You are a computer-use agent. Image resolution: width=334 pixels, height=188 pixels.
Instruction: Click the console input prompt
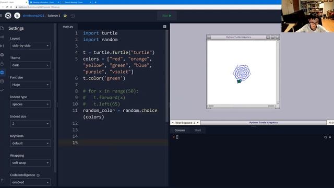coord(177,137)
